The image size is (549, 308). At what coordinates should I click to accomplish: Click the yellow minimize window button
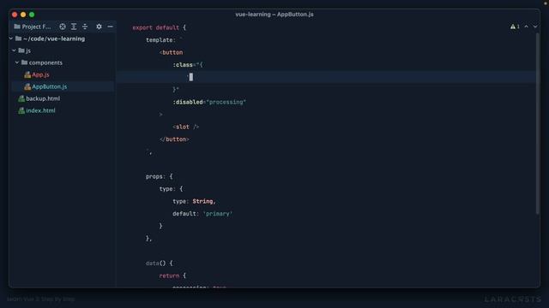[23, 15]
